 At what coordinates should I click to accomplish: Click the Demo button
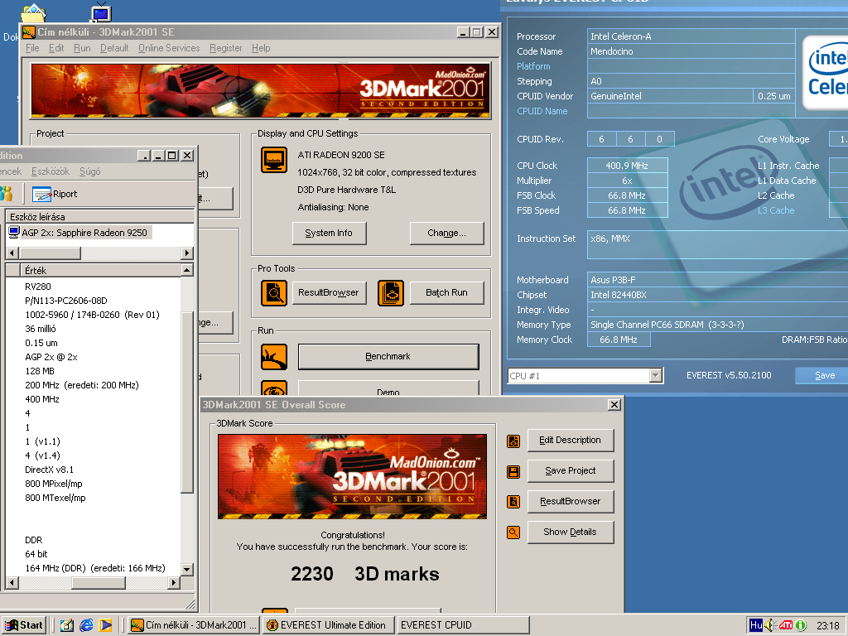point(388,388)
